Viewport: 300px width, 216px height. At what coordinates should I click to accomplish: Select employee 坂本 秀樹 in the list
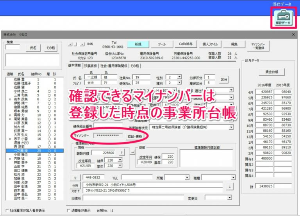pos(34,111)
